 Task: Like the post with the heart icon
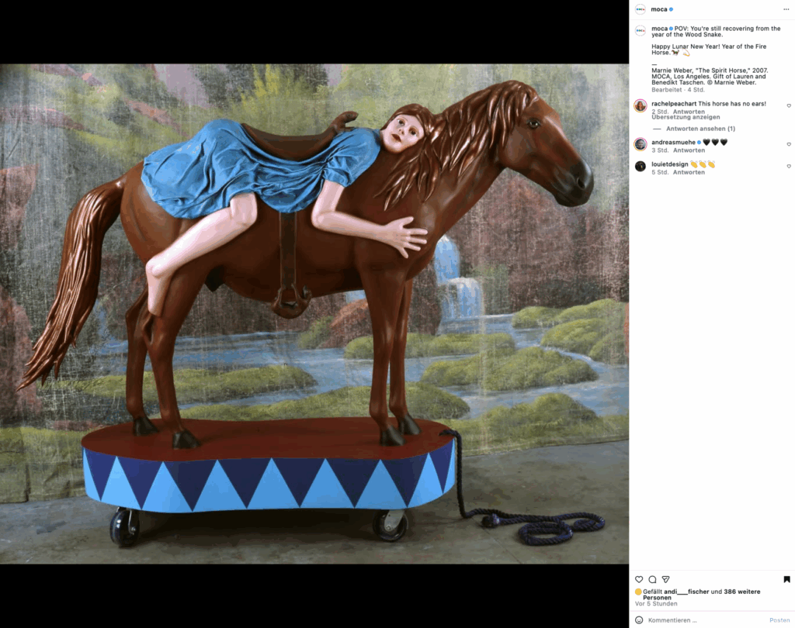639,579
